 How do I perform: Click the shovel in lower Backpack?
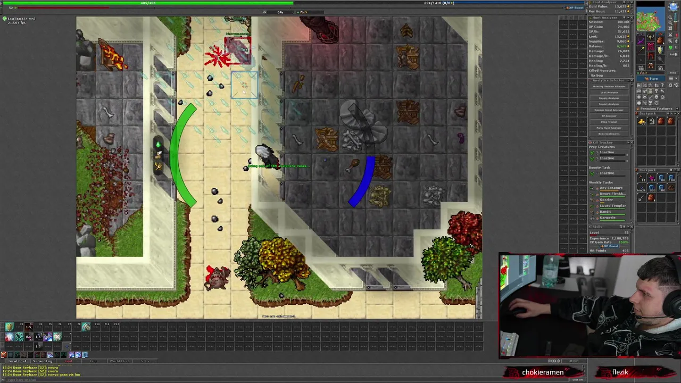click(641, 198)
